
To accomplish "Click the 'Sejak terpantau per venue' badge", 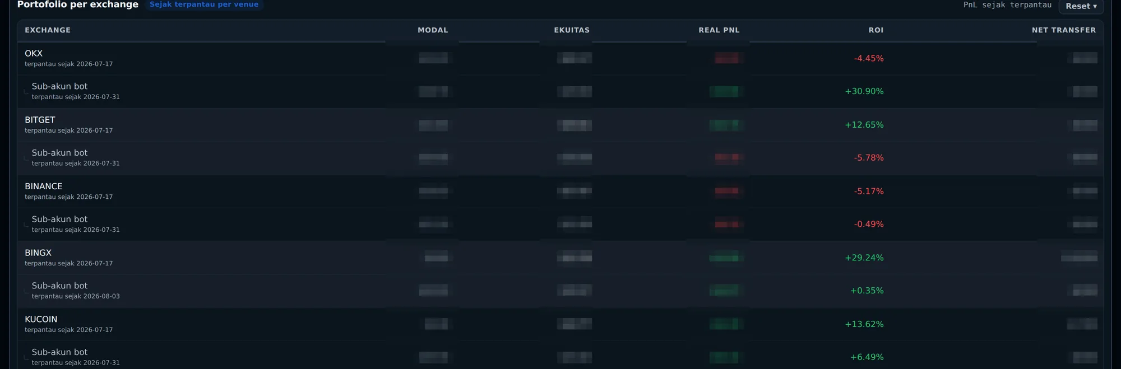I will click(x=204, y=4).
